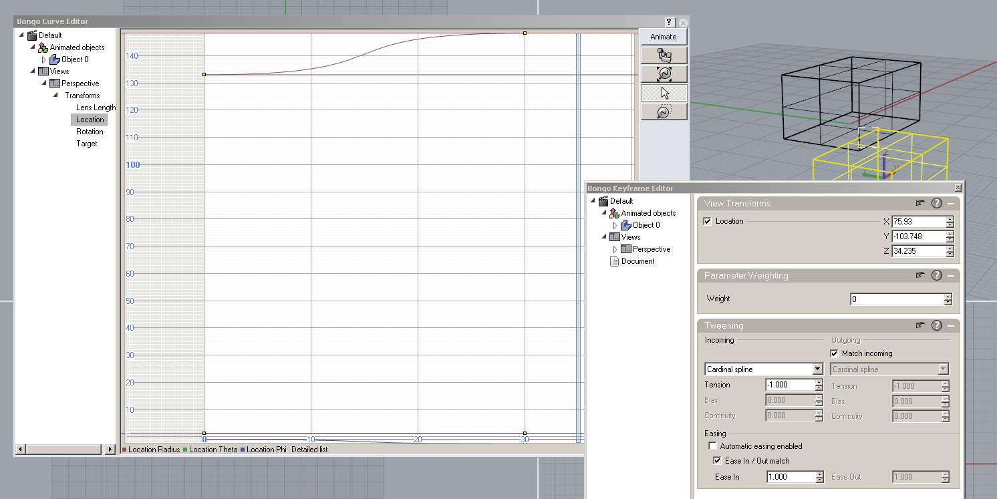This screenshot has height=499, width=997.
Task: Enable the Automatic easing checkbox
Action: click(712, 446)
